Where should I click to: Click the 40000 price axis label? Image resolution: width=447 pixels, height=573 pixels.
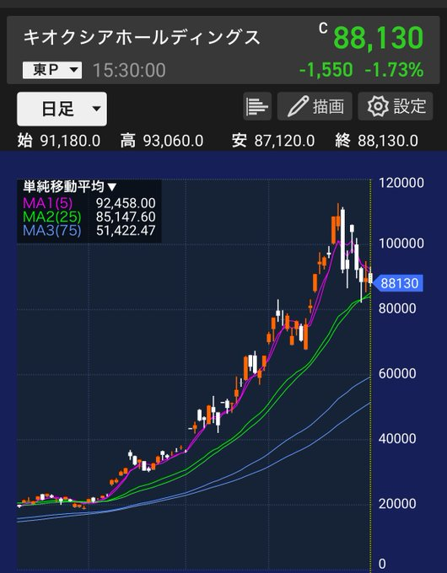point(397,438)
